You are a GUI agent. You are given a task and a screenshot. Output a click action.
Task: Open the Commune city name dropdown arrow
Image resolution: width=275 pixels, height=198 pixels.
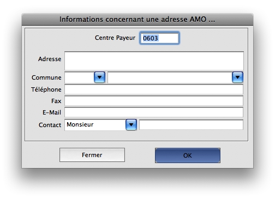tap(237, 77)
